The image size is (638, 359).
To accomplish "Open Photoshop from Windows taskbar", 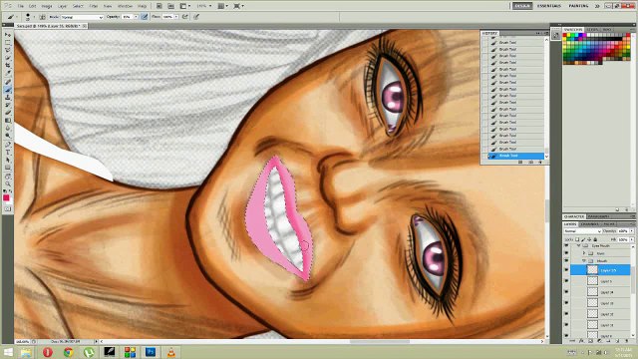I will click(151, 352).
